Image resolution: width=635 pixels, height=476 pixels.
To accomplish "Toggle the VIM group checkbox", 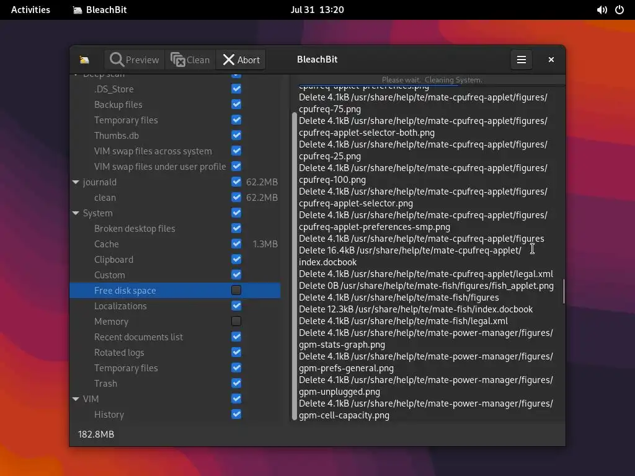I will point(236,399).
